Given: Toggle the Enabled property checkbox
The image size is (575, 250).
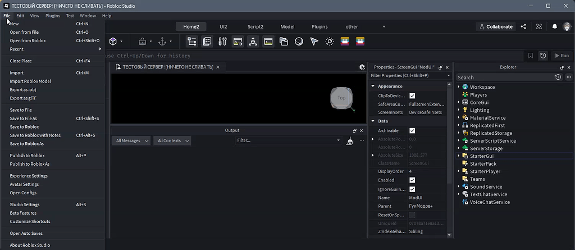Looking at the screenshot, I should pos(412,180).
